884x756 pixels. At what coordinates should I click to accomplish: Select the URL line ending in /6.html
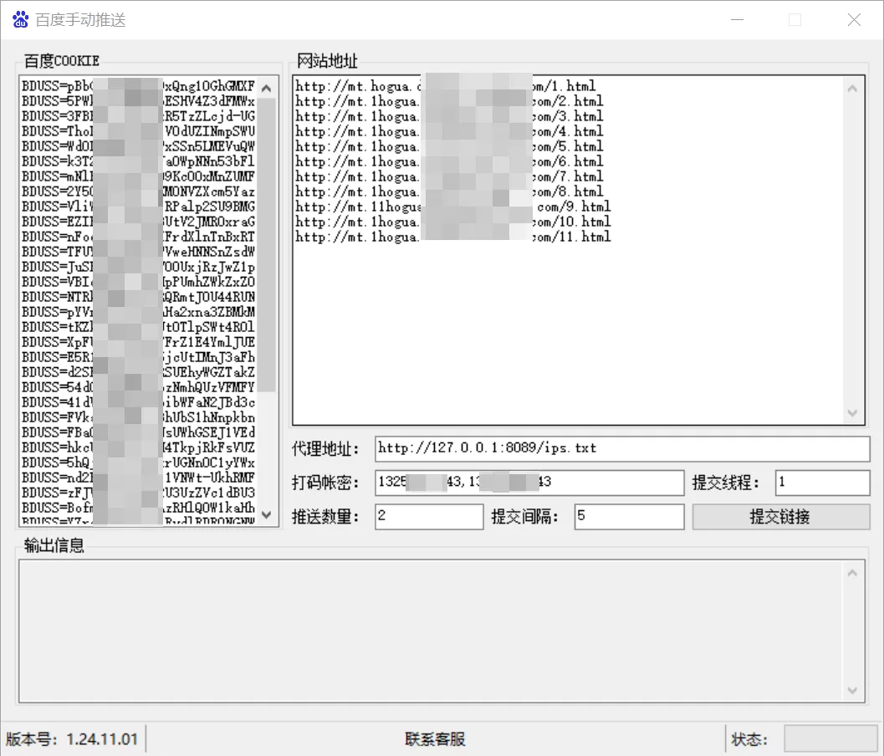coord(449,161)
